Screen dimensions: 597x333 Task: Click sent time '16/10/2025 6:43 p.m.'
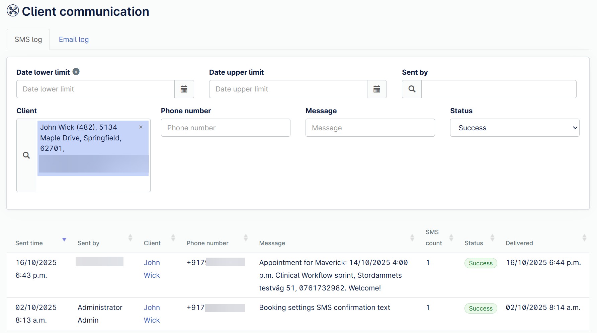[36, 269]
